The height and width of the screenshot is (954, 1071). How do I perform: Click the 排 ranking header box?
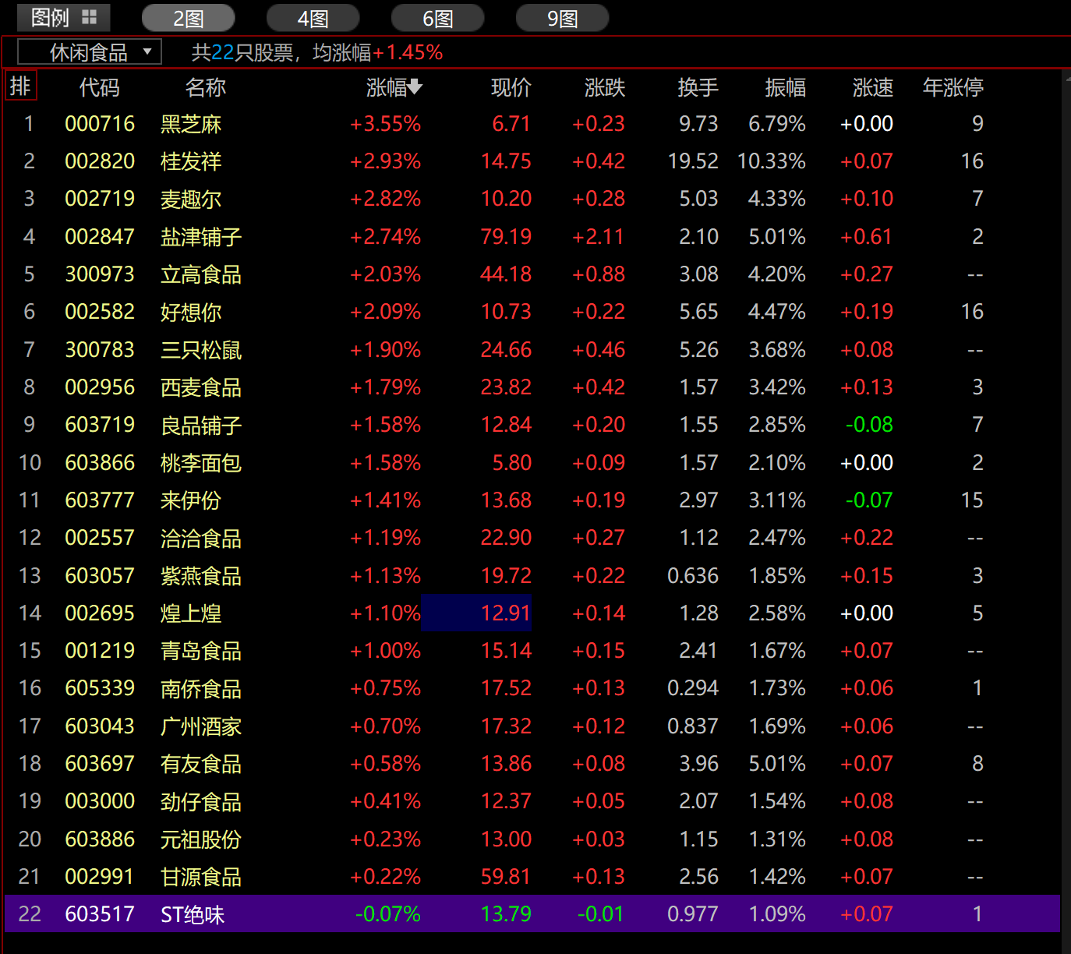coord(20,87)
